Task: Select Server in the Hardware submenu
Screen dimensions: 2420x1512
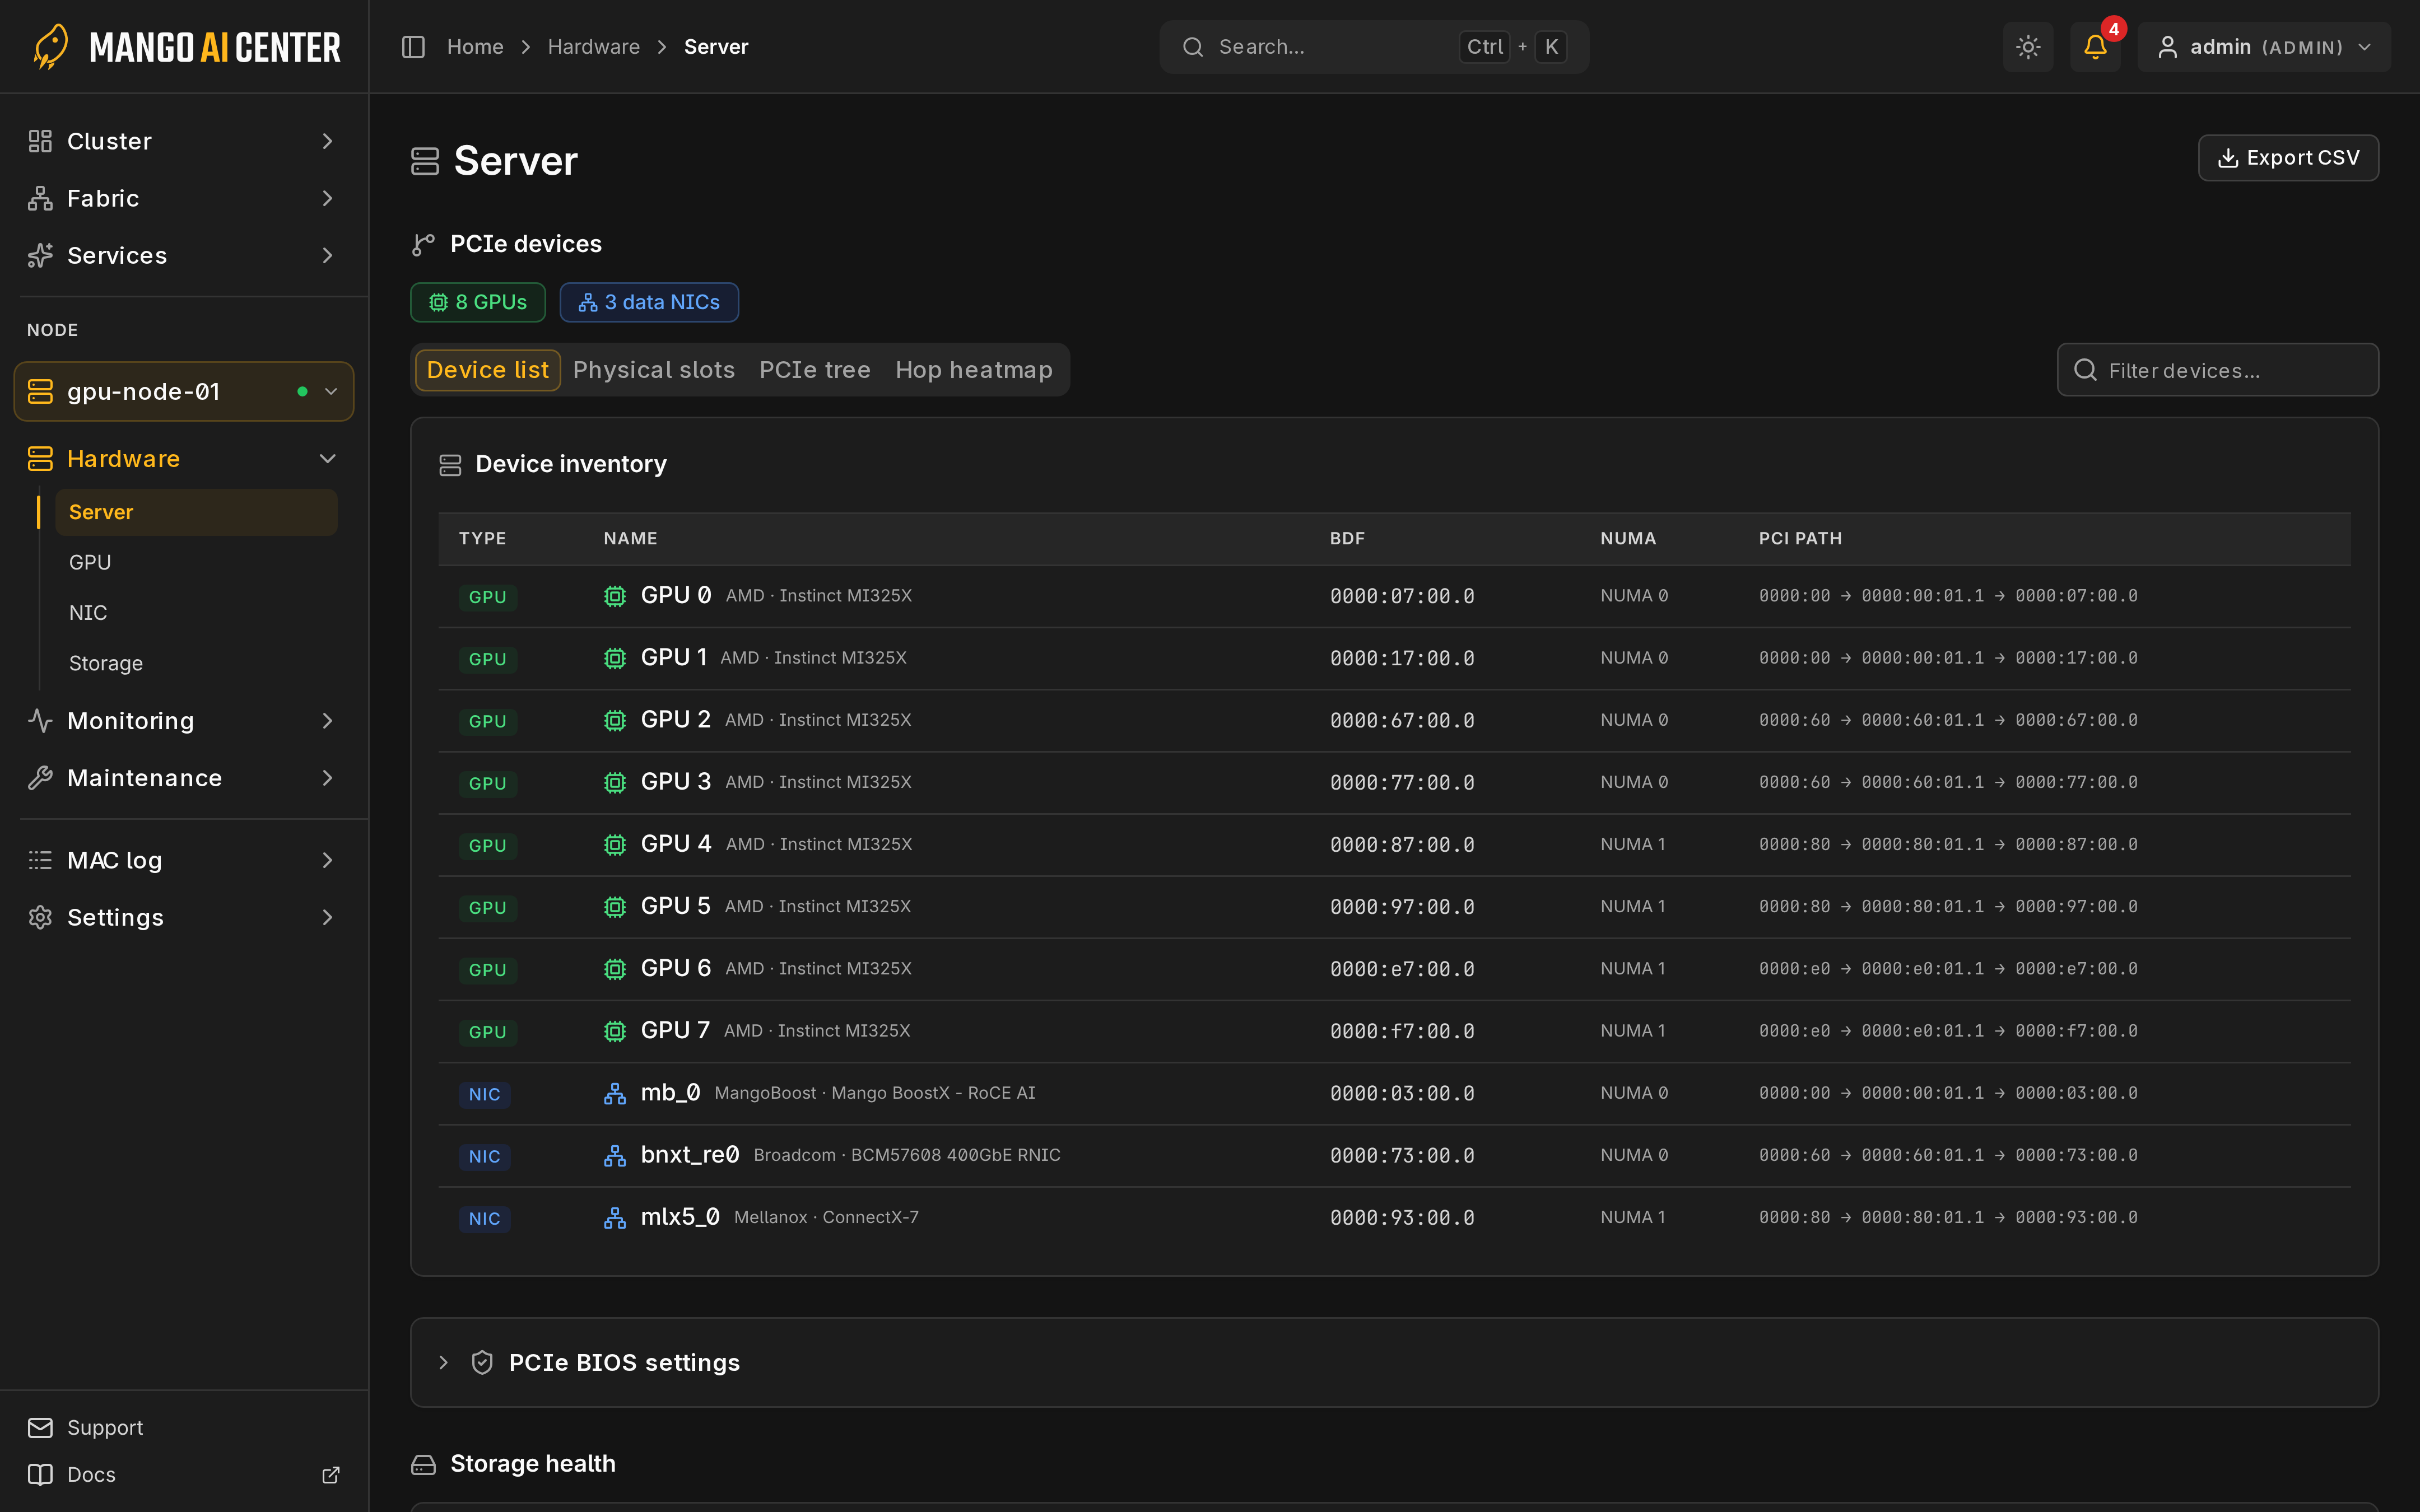Action: 196,512
